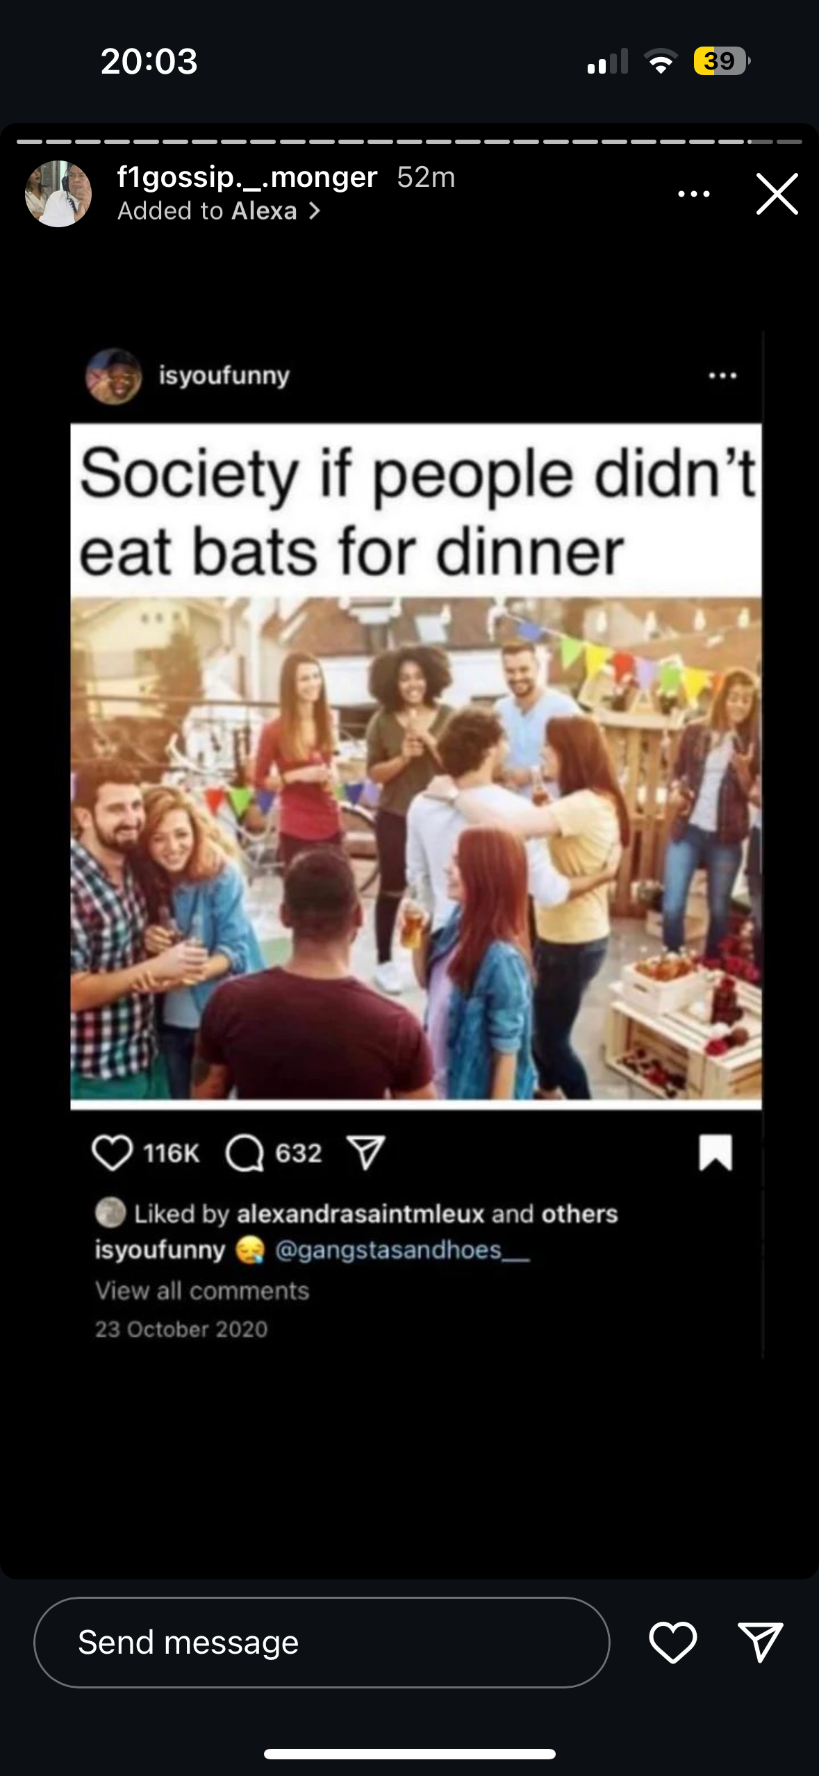Share story via paper plane icon
819x1776 pixels.
[x=760, y=1642]
